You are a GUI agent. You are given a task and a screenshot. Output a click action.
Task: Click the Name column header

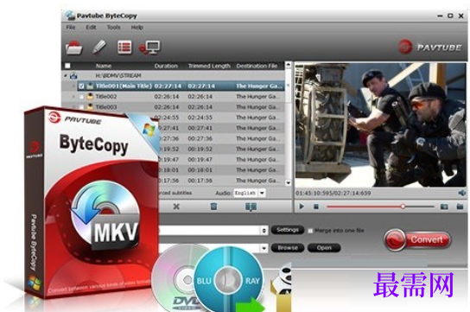coord(104,66)
